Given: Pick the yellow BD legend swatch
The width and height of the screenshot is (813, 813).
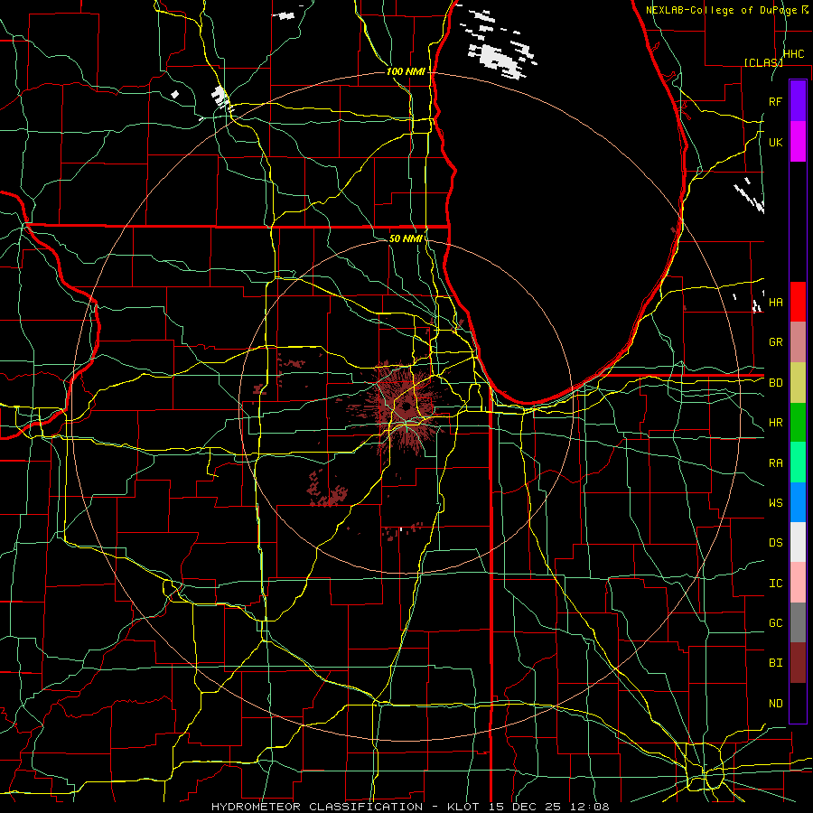Looking at the screenshot, I should point(798,383).
